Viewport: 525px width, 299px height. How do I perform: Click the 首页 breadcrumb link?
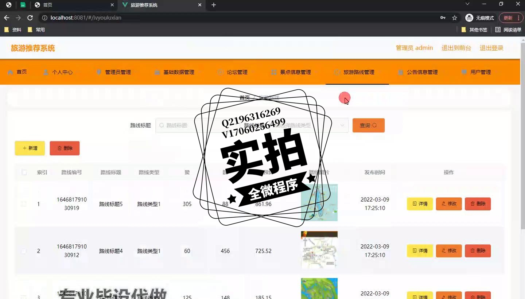[245, 98]
